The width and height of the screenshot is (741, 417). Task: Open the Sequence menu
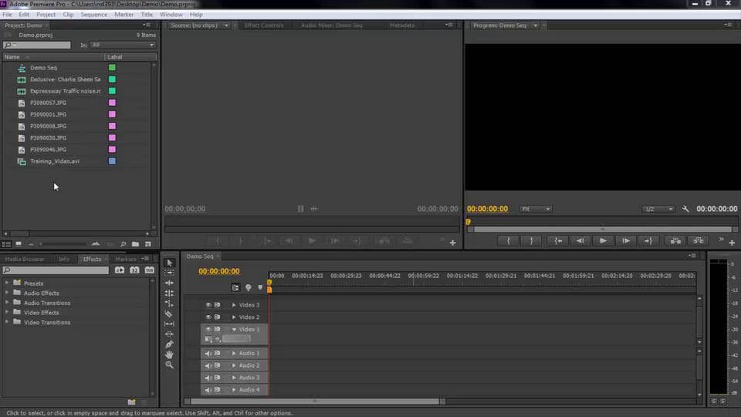pos(93,15)
